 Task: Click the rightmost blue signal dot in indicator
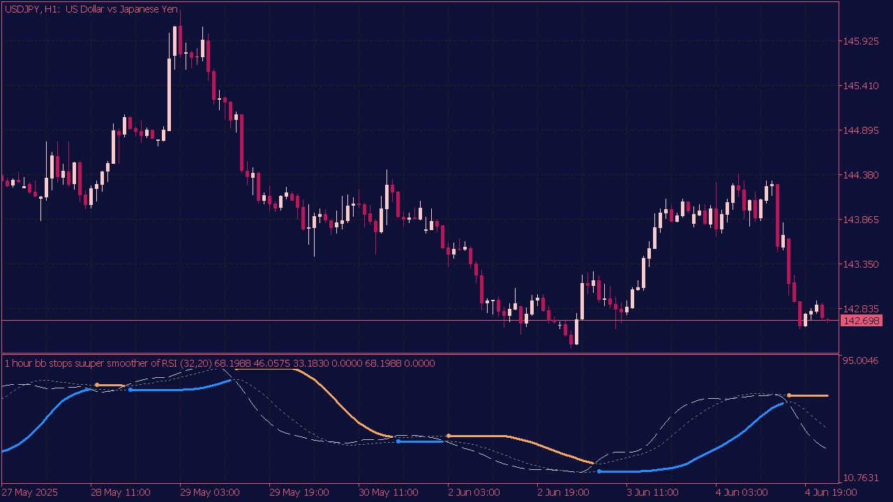(x=599, y=471)
